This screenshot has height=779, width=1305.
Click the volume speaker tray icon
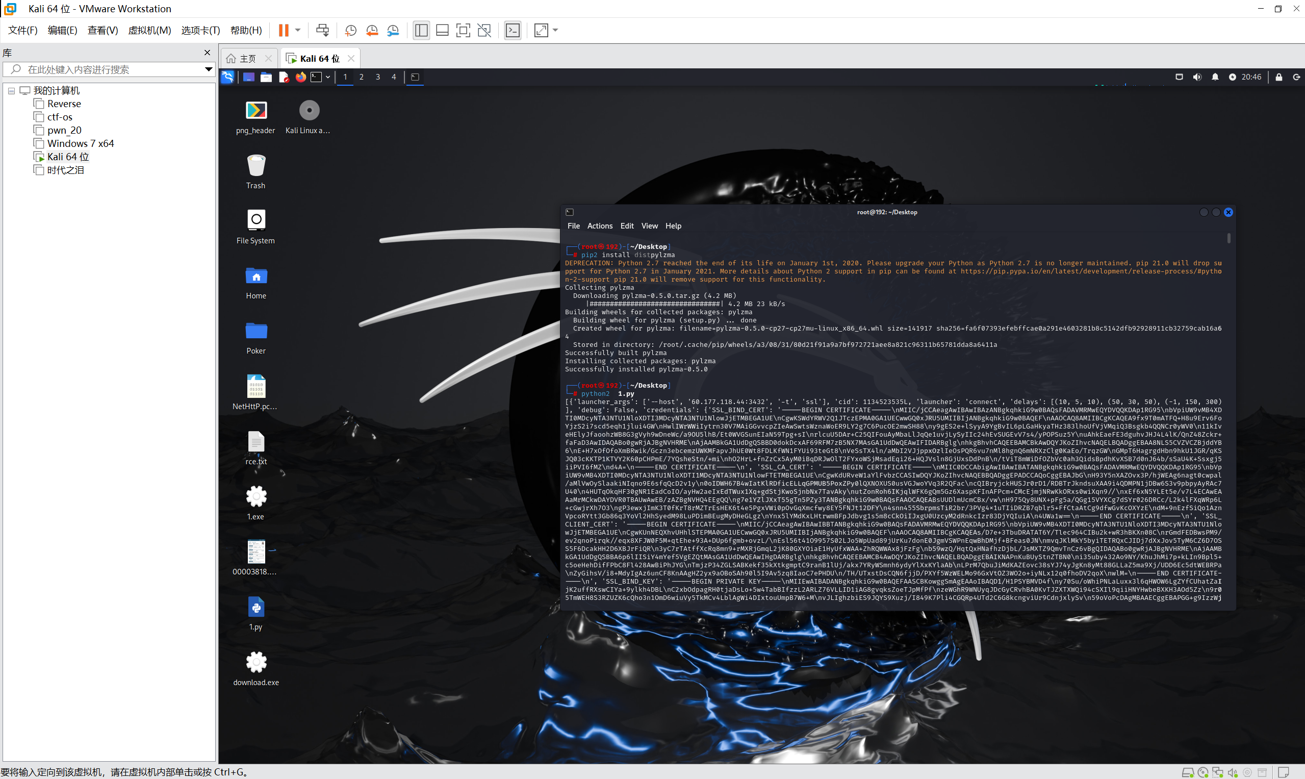[1197, 77]
